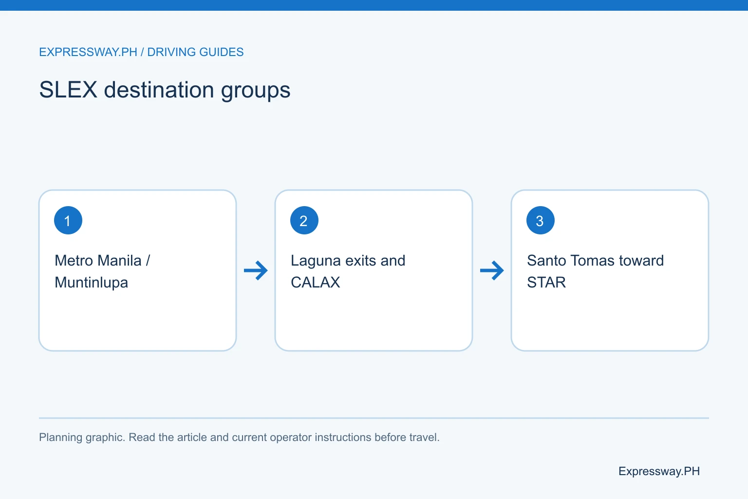The height and width of the screenshot is (499, 748).
Task: Click the Santo Tomas toward STAR label
Action: click(595, 271)
